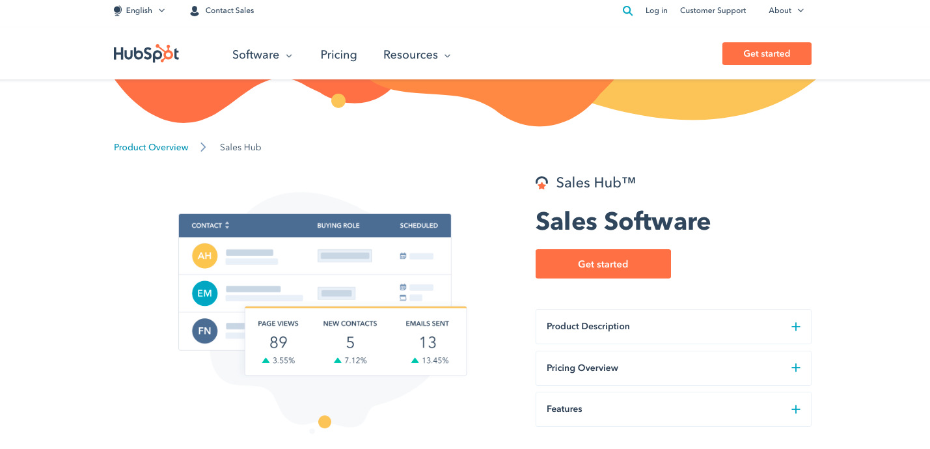Viewport: 930px width, 449px height.
Task: Click the chevron beside Resources
Action: point(447,56)
